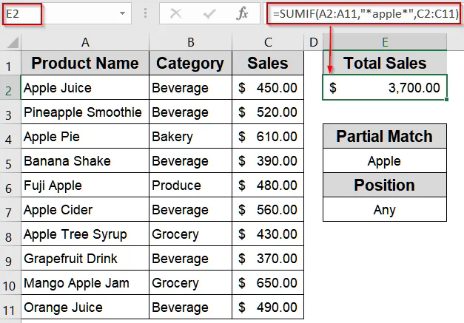Click into the SUMIF formula bar text
Viewport: 464px width, 323px height.
coord(365,13)
